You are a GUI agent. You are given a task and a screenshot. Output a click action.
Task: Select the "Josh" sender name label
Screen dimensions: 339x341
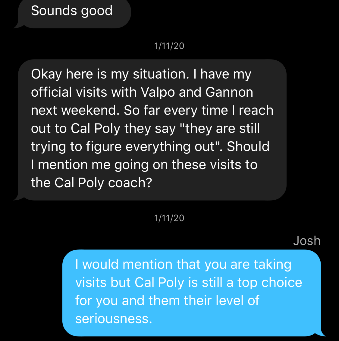tap(306, 241)
